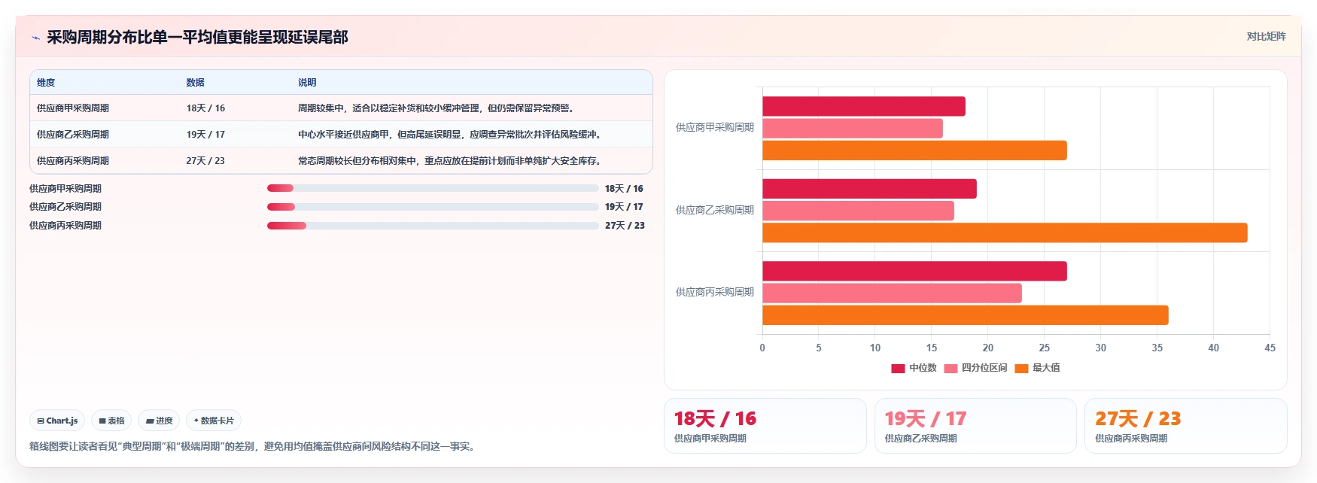Click 供应商乙 orange maximum bar

tap(1005, 233)
